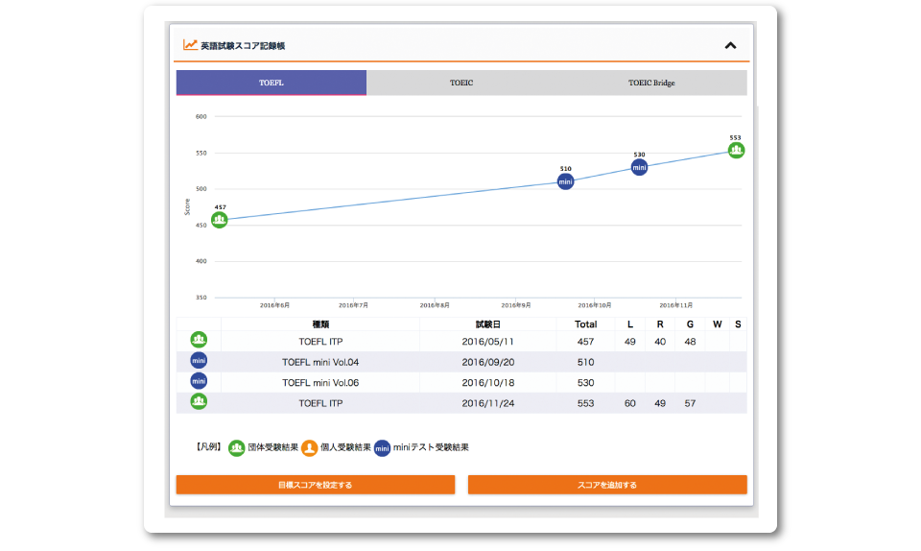Viewport: 921px width, 551px height.
Task: Click the スコアを追加する button
Action: pos(607,485)
